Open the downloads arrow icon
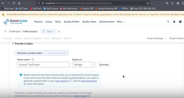The height and width of the screenshot is (98, 184). point(172,3)
